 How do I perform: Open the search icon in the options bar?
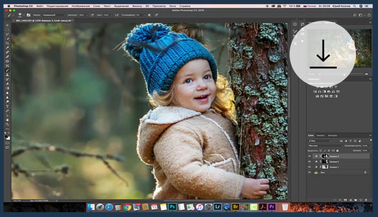click(x=355, y=15)
